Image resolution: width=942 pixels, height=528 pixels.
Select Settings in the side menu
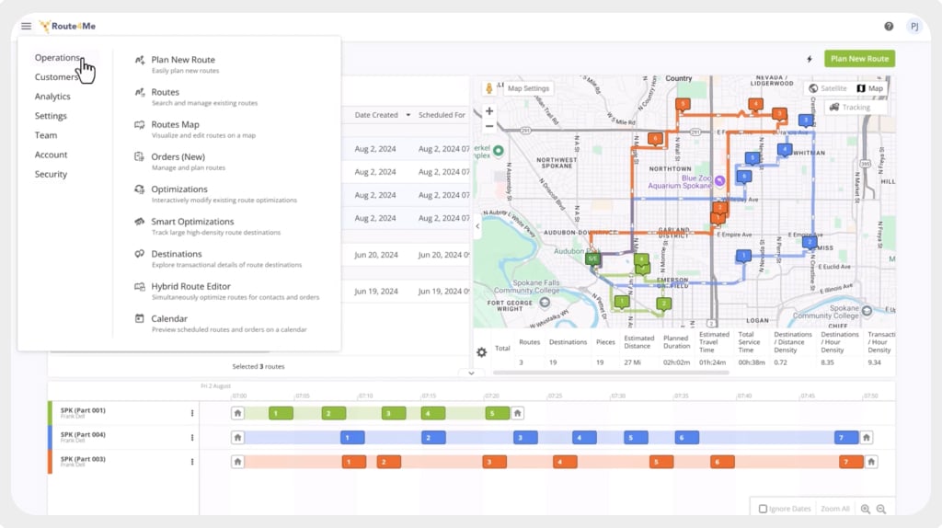click(x=51, y=116)
